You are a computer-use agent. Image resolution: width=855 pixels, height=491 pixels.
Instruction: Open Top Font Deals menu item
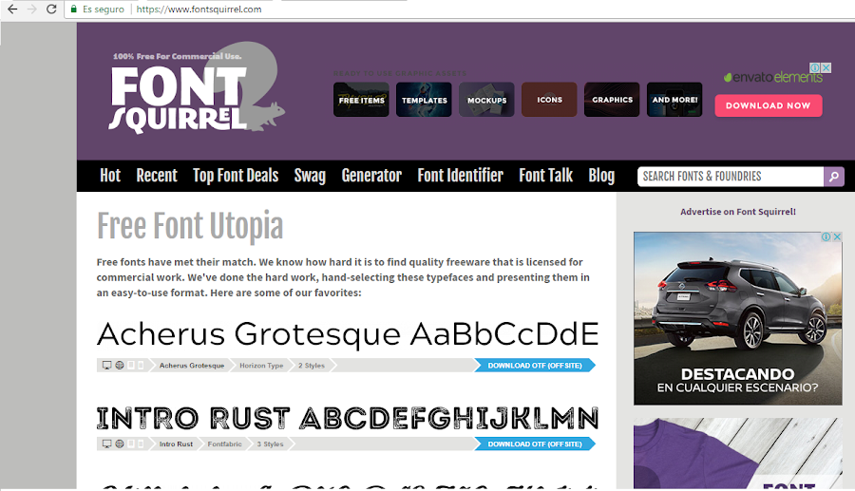point(236,176)
